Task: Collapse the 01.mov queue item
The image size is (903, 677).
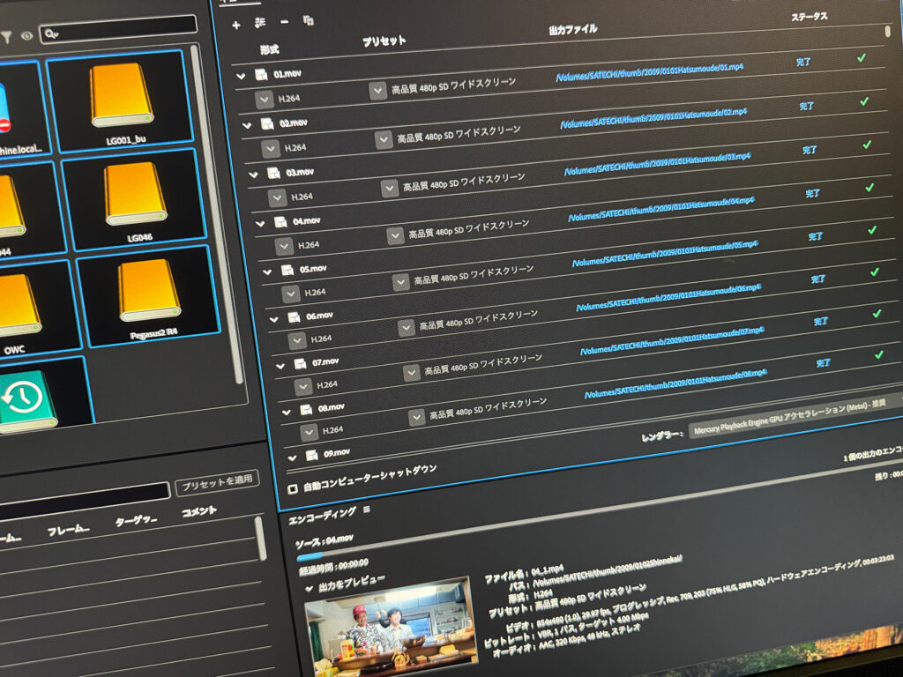Action: coord(241,77)
